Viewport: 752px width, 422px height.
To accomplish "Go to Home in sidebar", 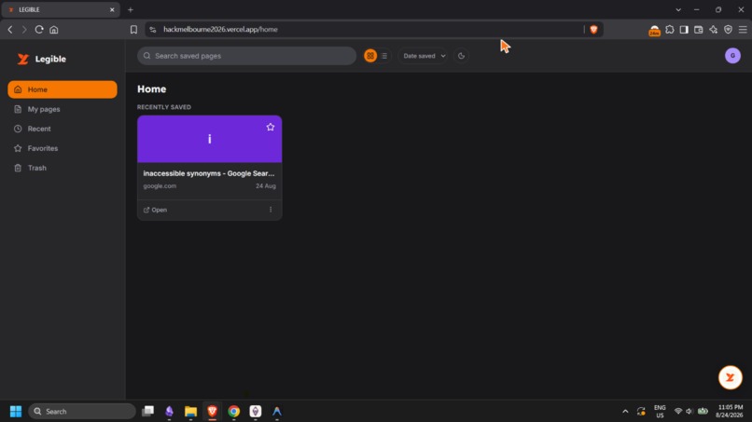I will pyautogui.click(x=63, y=89).
